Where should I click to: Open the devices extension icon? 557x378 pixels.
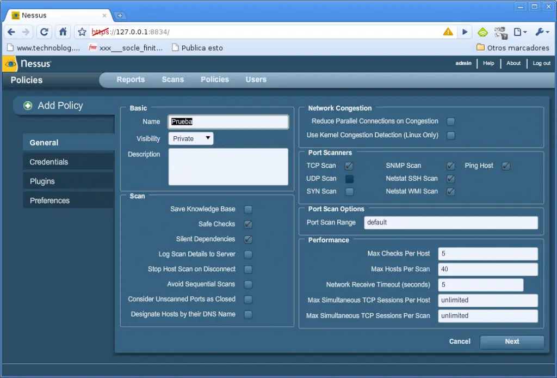[x=500, y=33]
